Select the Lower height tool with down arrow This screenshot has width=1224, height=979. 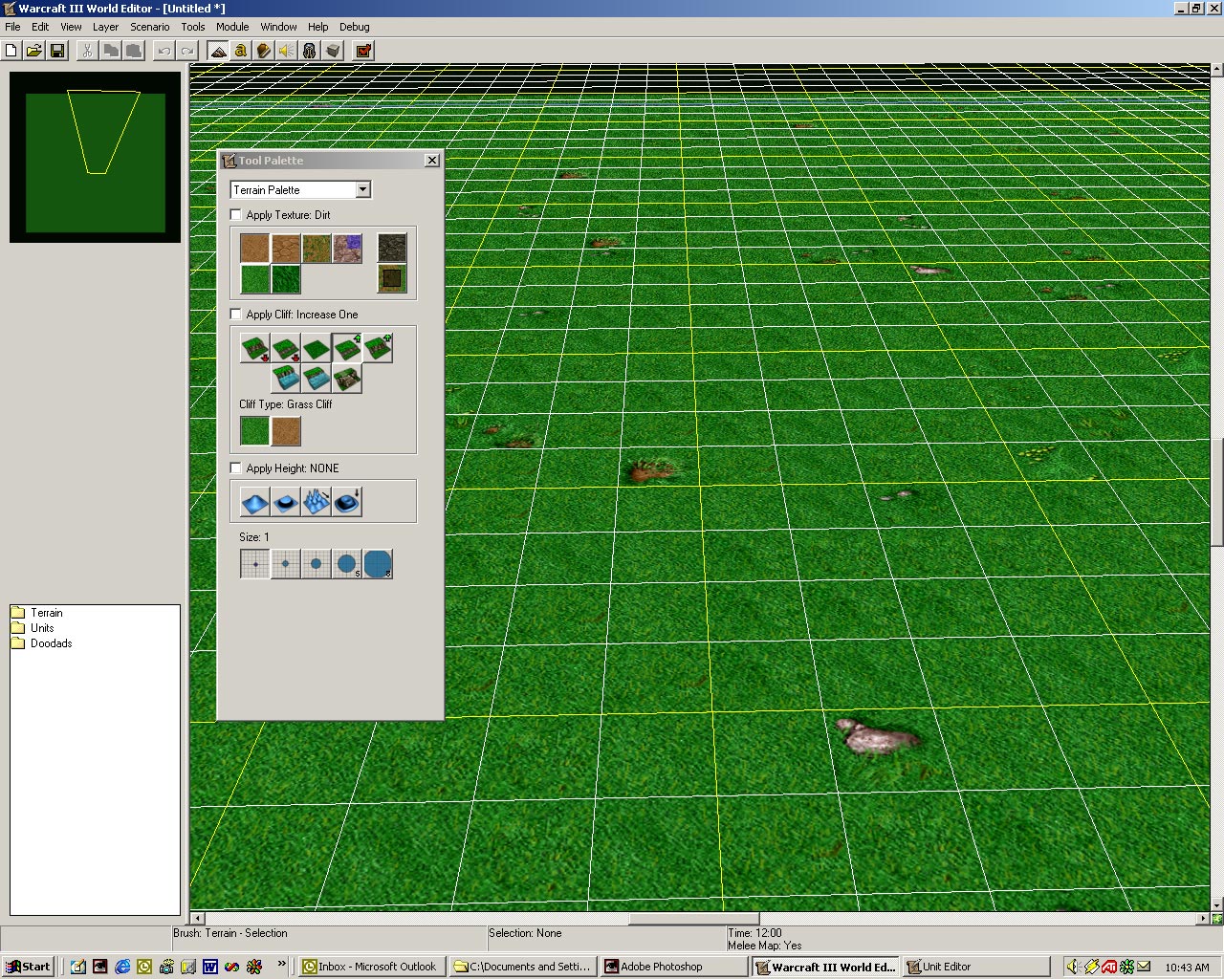point(347,502)
